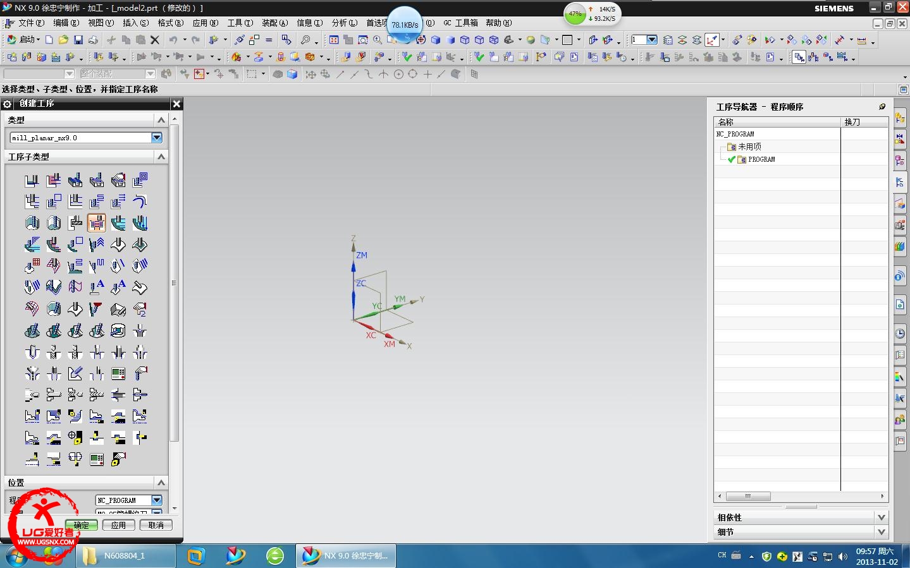The width and height of the screenshot is (910, 568).
Task: Click the pin icon on Operation Navigator
Action: pyautogui.click(x=882, y=106)
